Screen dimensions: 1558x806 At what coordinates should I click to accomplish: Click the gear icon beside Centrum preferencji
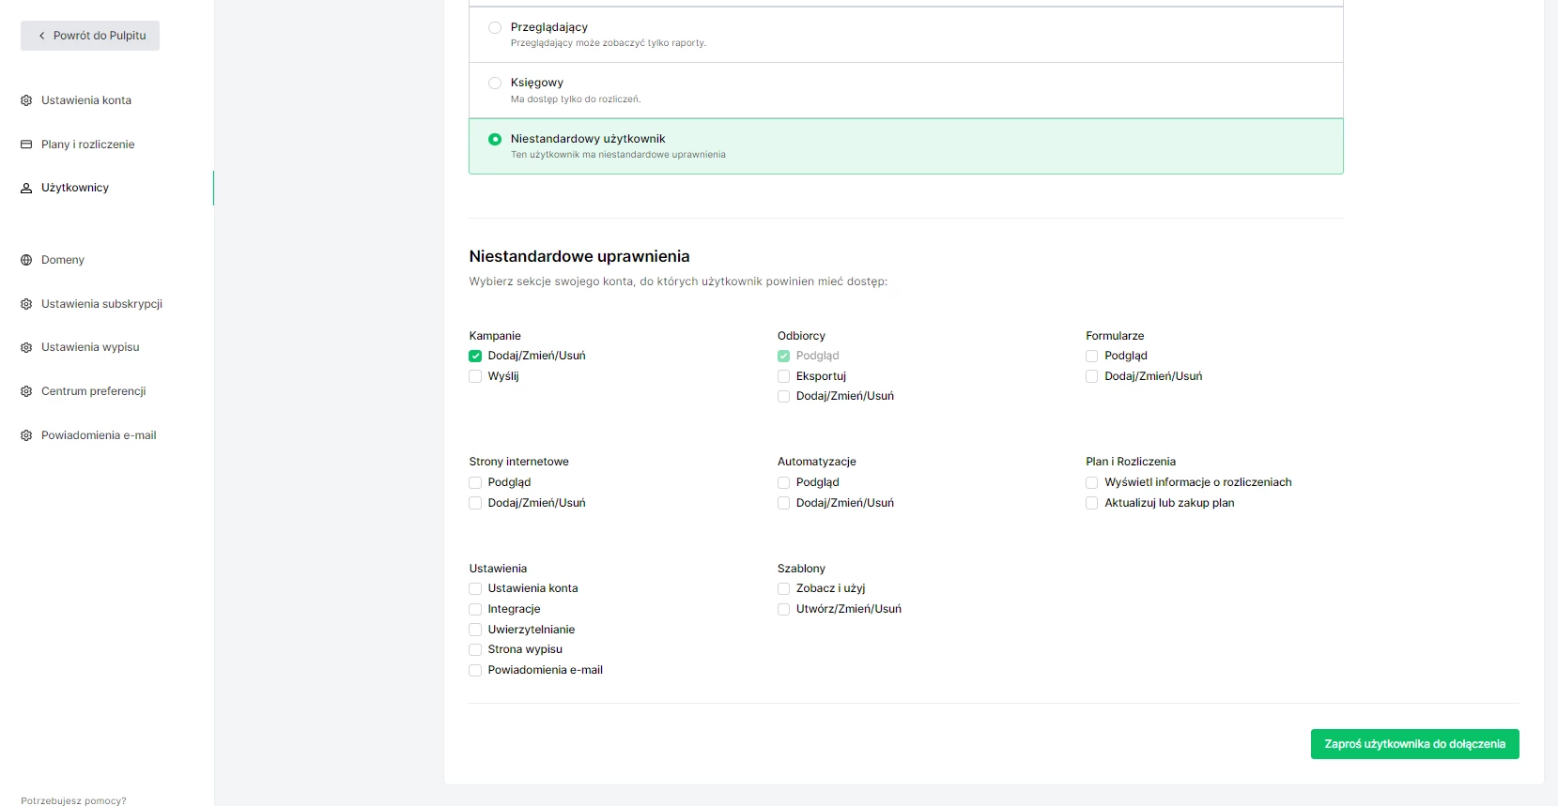pyautogui.click(x=26, y=391)
